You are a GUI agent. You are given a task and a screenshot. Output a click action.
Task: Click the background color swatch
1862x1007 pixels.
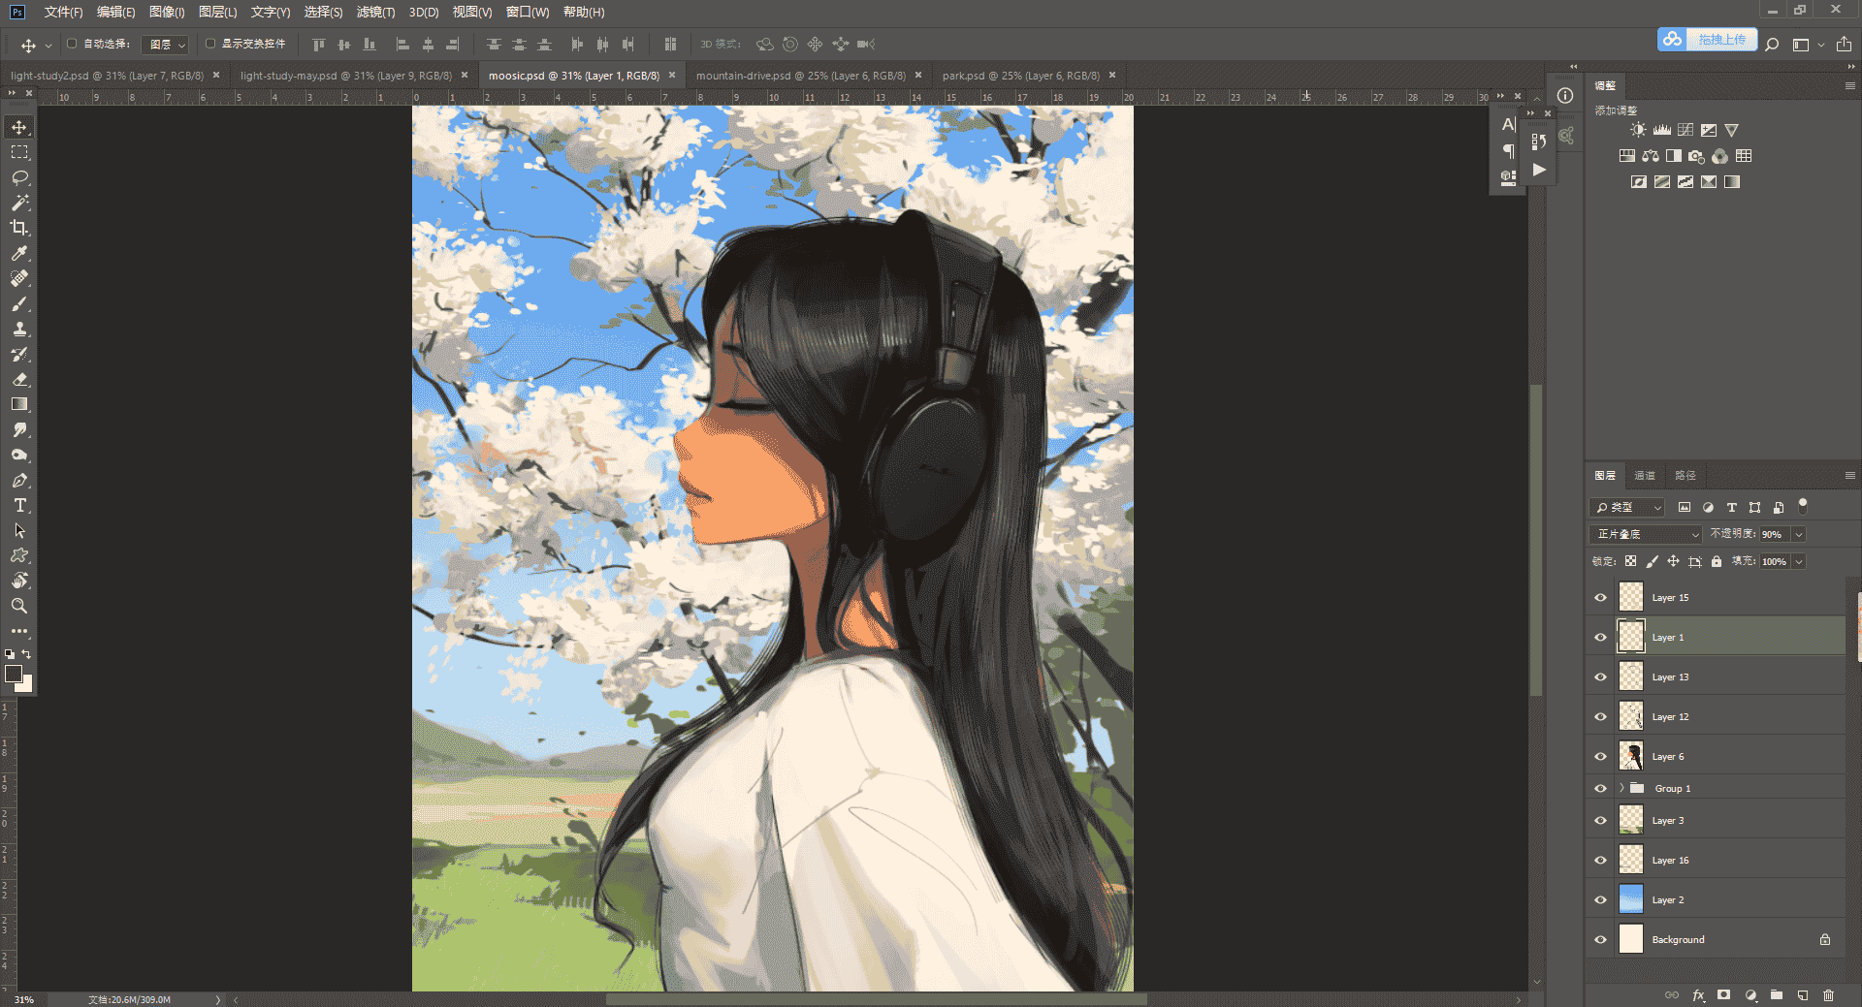pyautogui.click(x=27, y=686)
